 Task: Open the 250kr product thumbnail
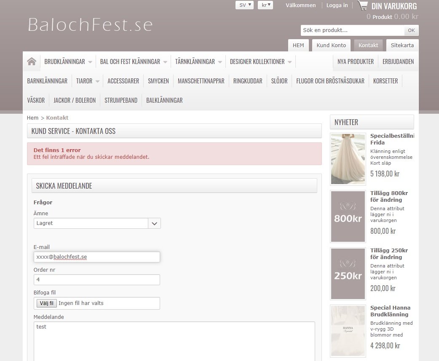click(x=348, y=274)
